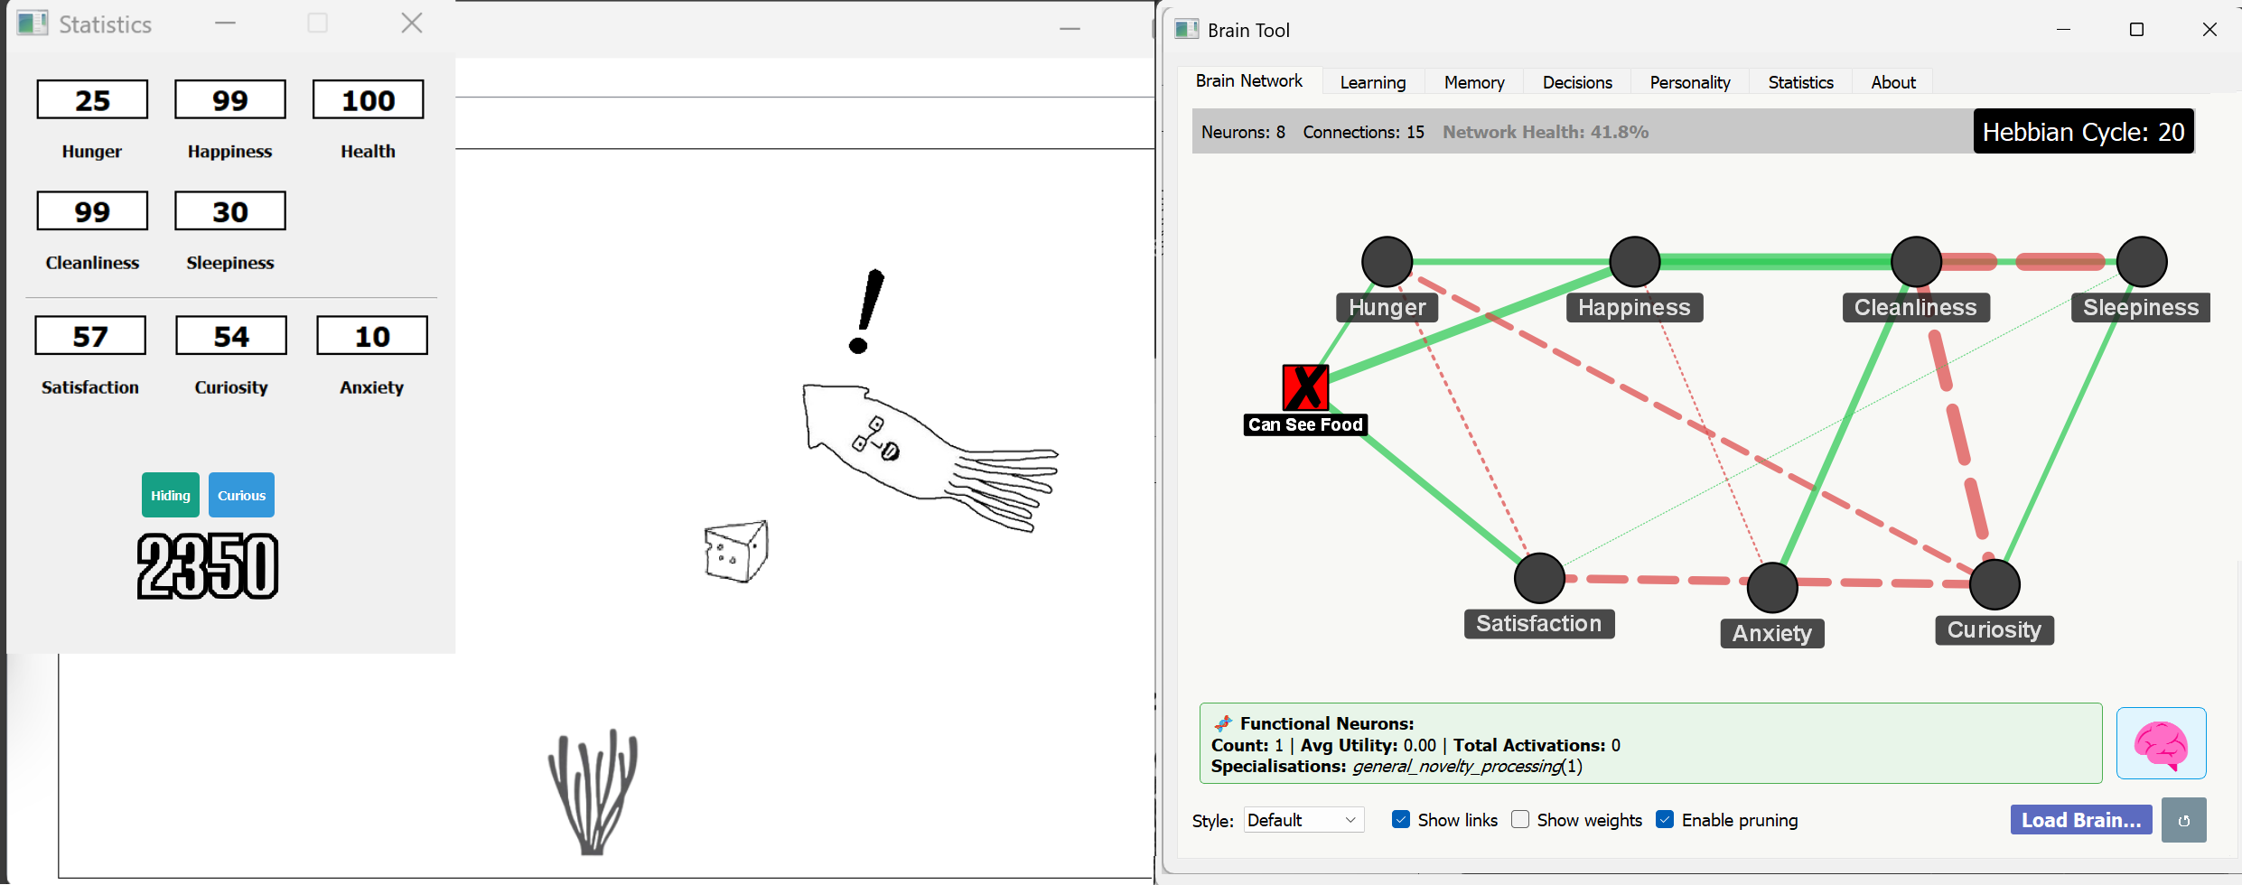Click the Brain Tool title bar icon

coord(1185,29)
